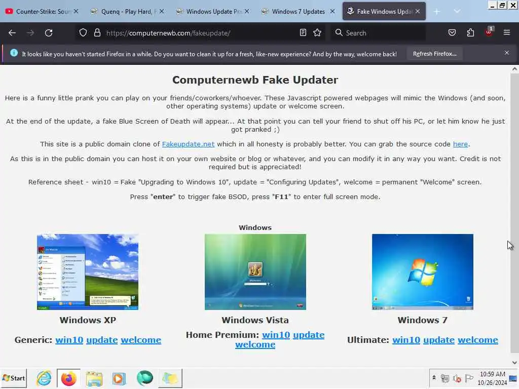The image size is (519, 389).
Task: Click the network icon in system tray
Action: click(x=445, y=378)
